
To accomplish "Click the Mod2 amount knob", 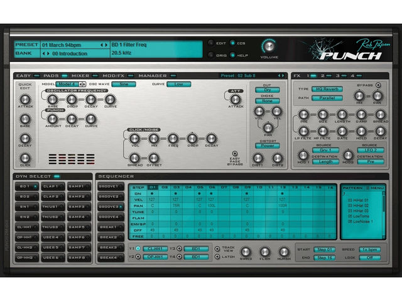I will point(348,155).
